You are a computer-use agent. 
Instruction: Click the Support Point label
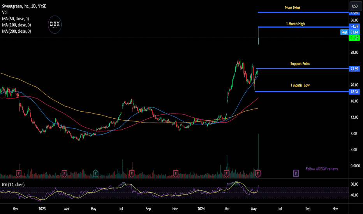click(300, 64)
